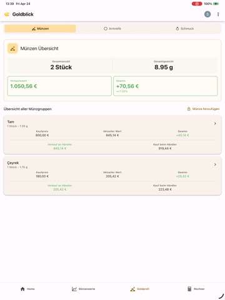Click Çeyrek Gewinn +25,42 € value
Image resolution: width=225 pixels, height=300 pixels.
pyautogui.click(x=182, y=176)
